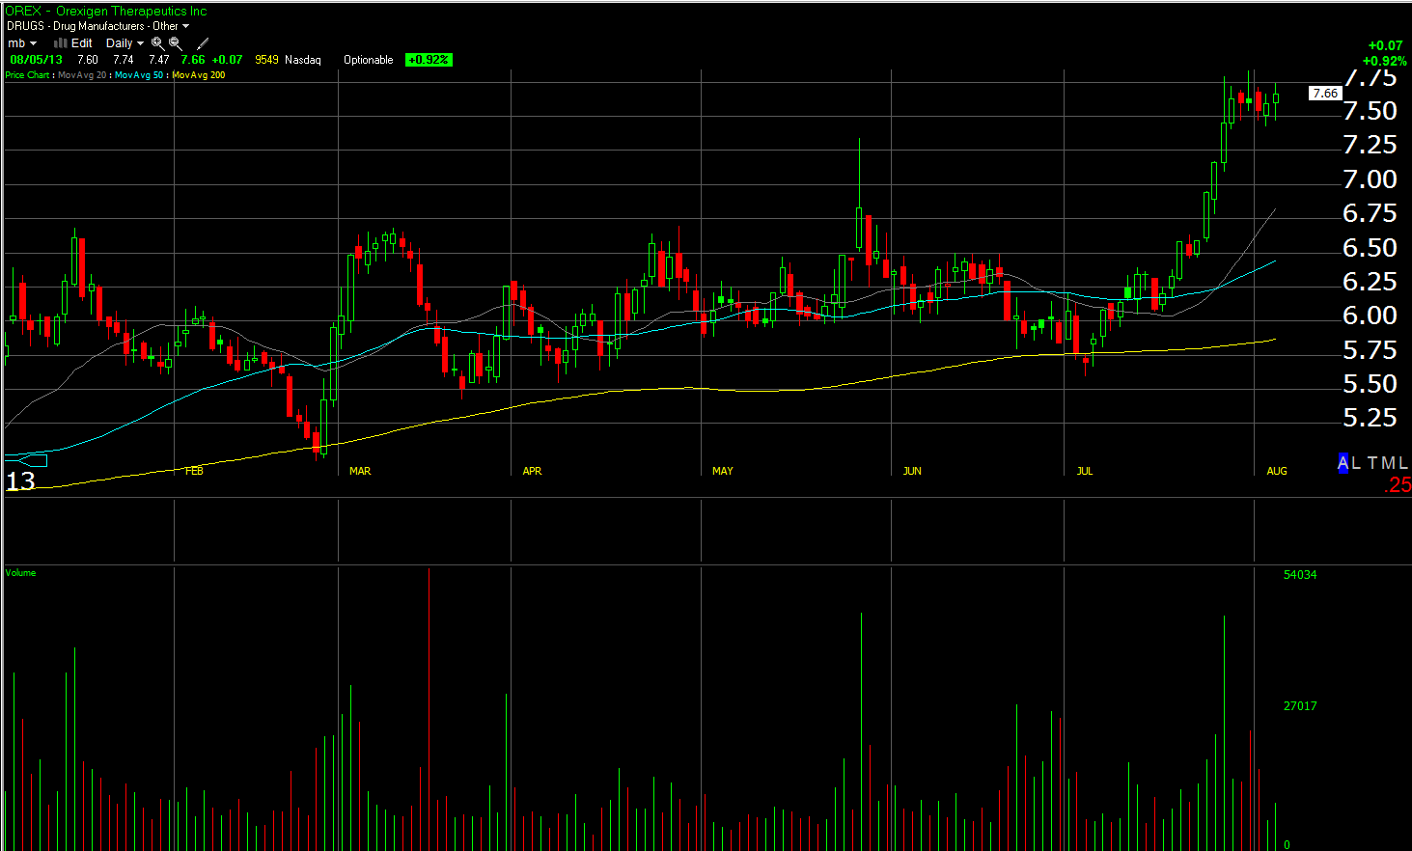
Task: Expand the Daily timeframe dropdown
Action: 125,43
